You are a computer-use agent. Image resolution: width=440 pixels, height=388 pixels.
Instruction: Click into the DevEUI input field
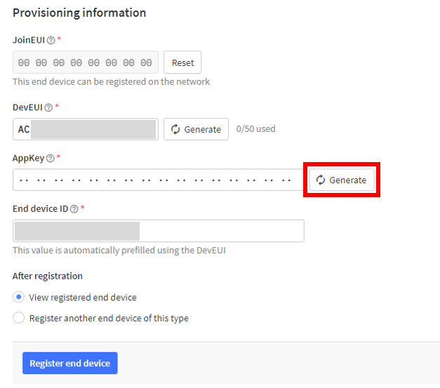[86, 129]
